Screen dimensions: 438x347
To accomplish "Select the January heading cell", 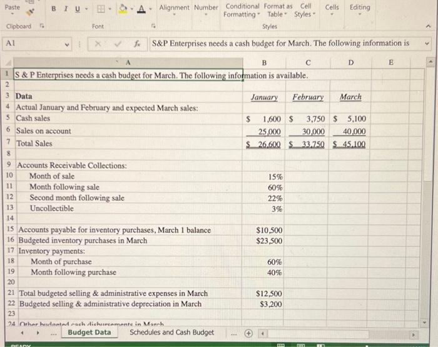I will click(264, 97).
